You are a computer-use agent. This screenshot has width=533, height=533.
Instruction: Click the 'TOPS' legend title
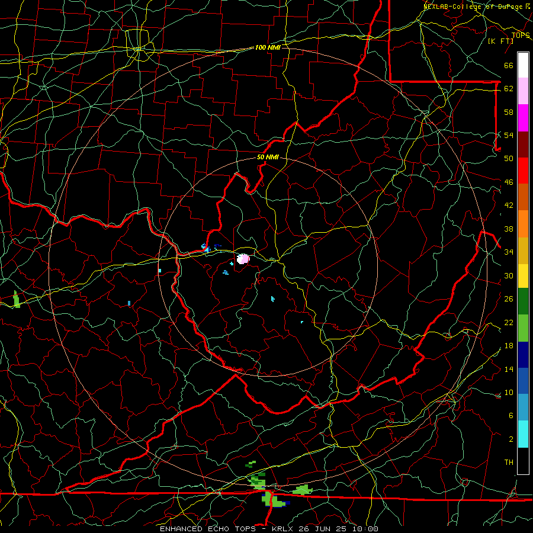(521, 36)
